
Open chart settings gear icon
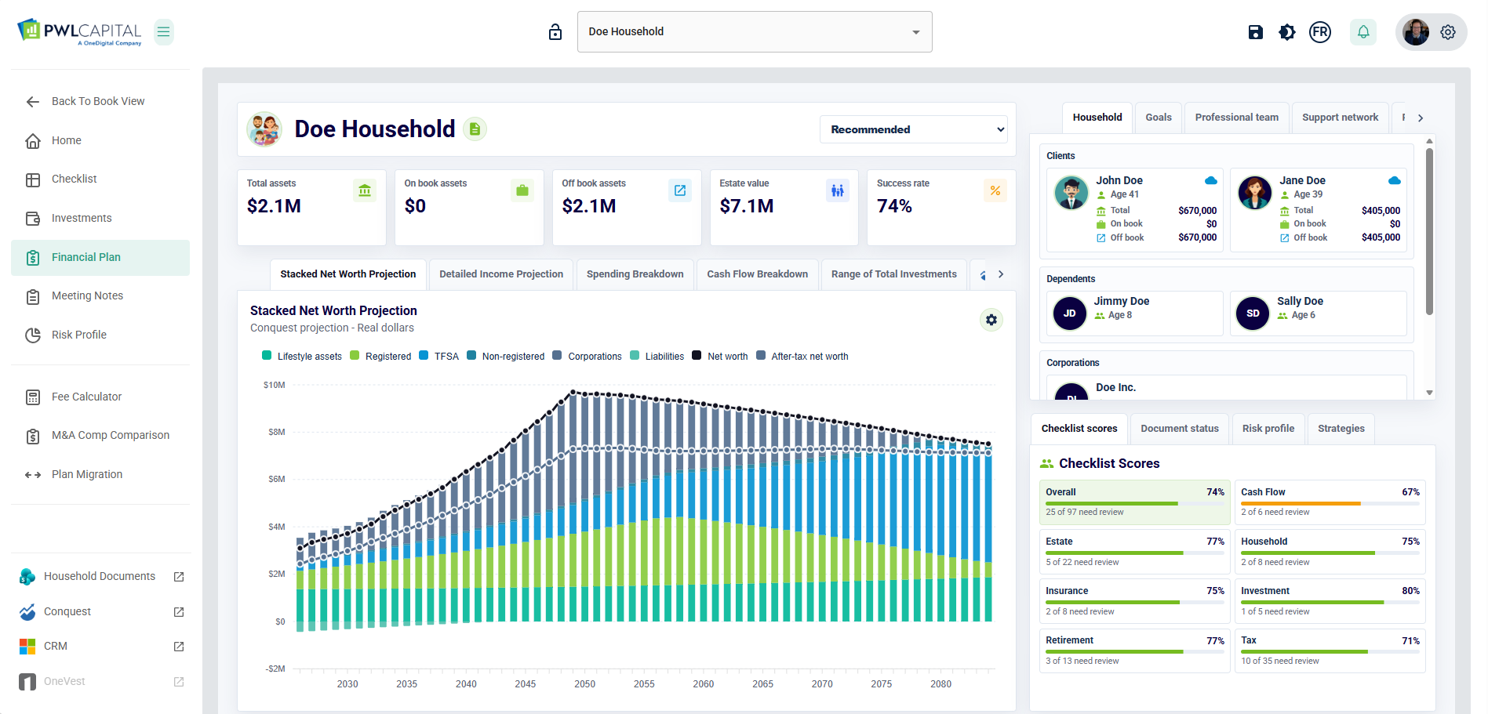coord(991,320)
